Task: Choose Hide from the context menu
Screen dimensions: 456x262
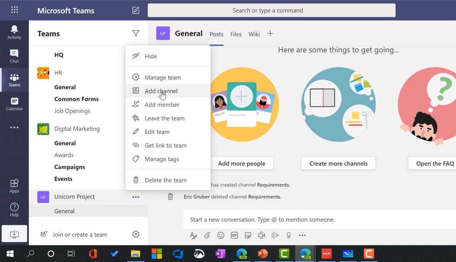Action: 168,56
